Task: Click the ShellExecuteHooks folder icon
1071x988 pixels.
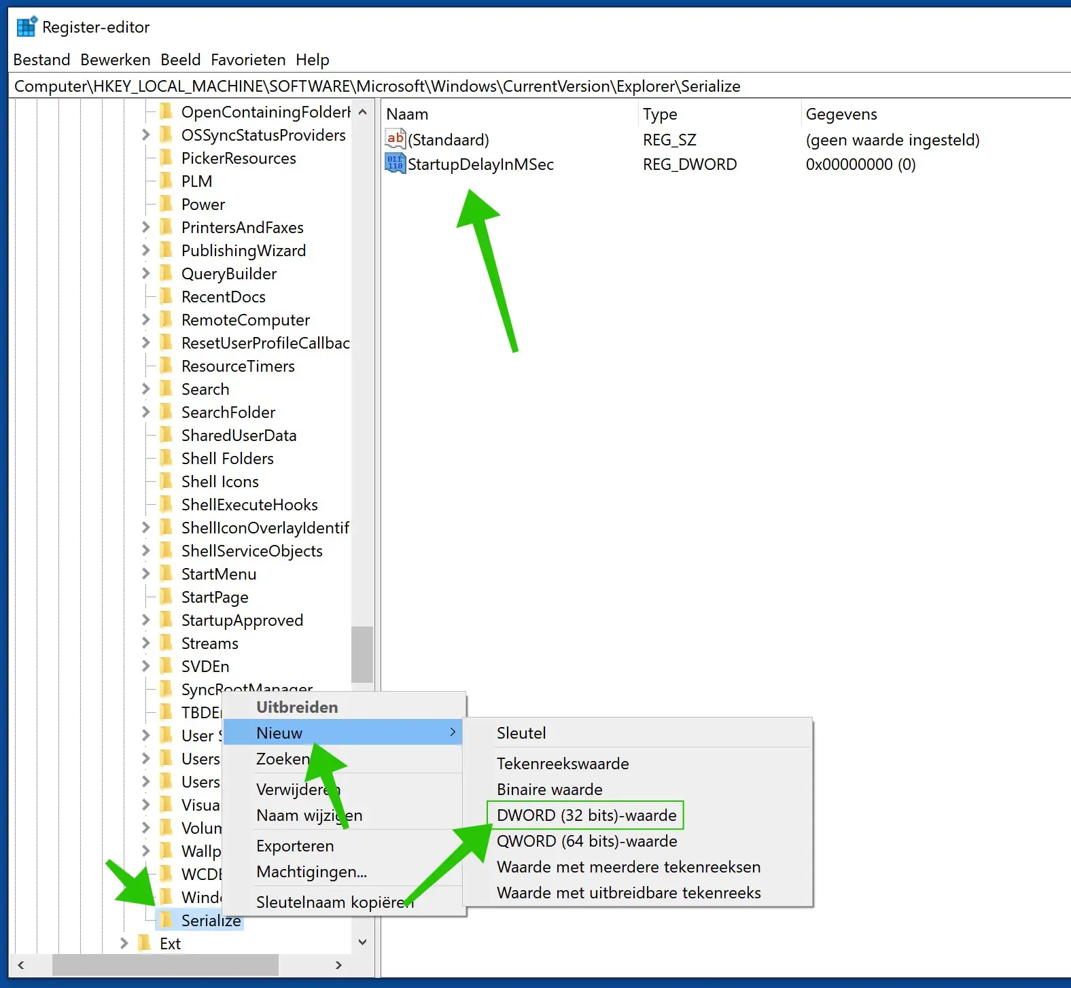Action: [166, 504]
